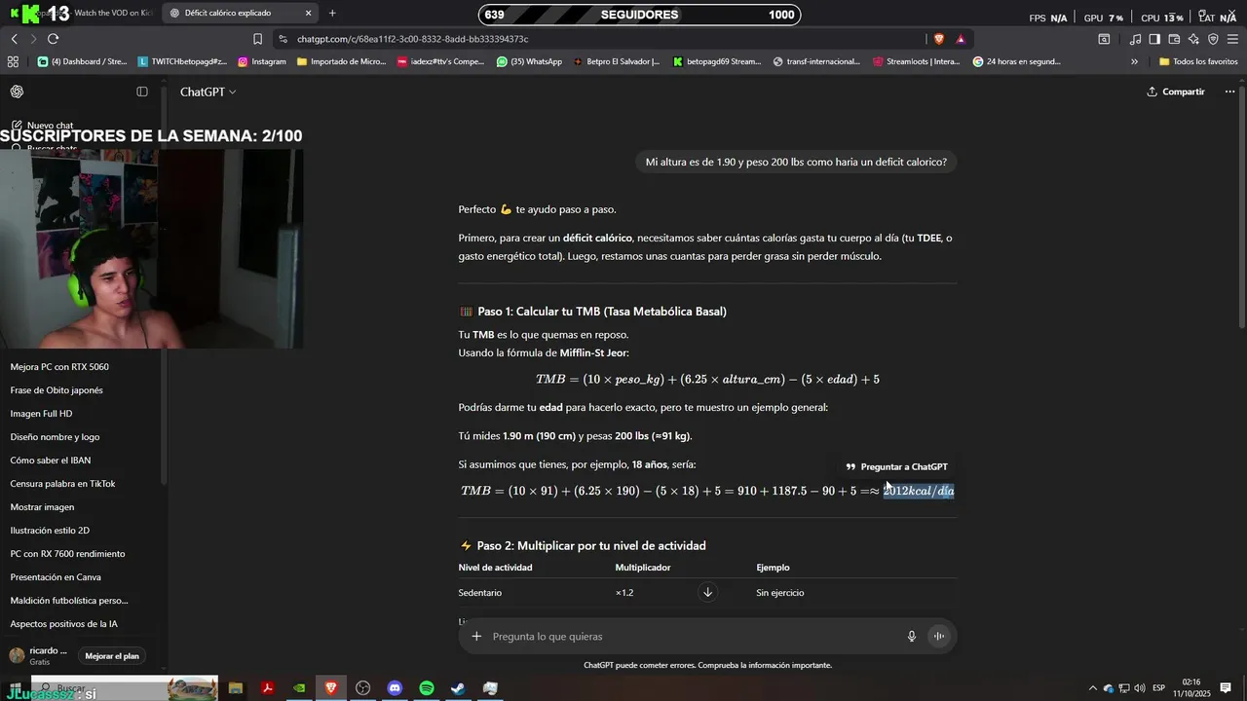1247x701 pixels.
Task: Open Steam from the taskbar
Action: (x=458, y=687)
